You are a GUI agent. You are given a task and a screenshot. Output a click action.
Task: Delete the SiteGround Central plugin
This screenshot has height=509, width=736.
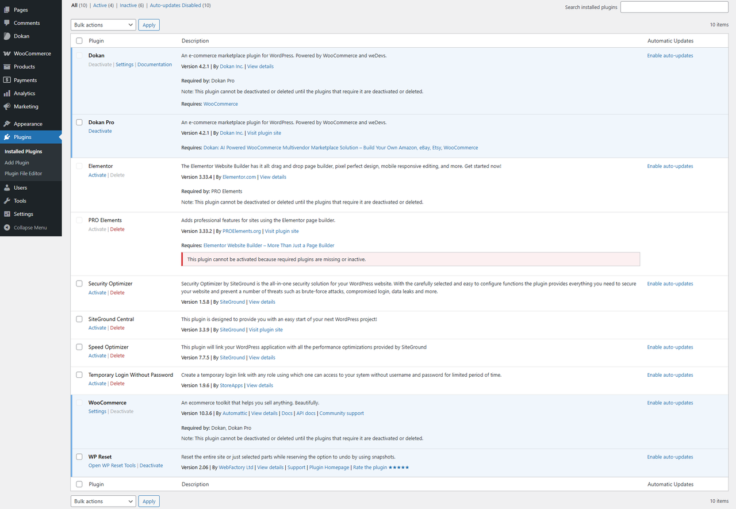point(117,328)
